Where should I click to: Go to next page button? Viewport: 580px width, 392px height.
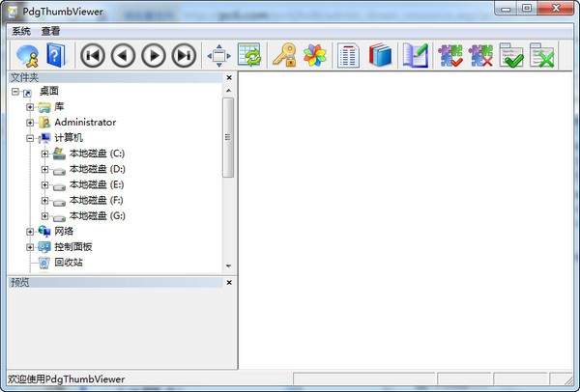(154, 56)
